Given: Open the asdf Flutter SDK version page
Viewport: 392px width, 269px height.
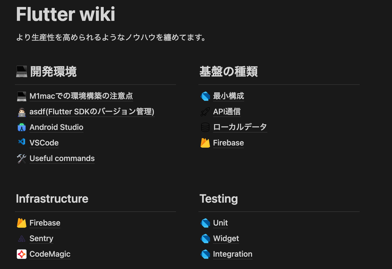Looking at the screenshot, I should coord(92,112).
